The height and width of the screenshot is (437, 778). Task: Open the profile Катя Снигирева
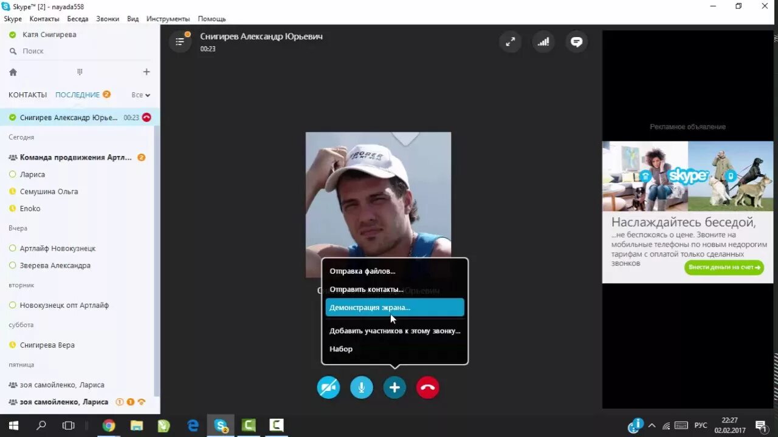(49, 35)
